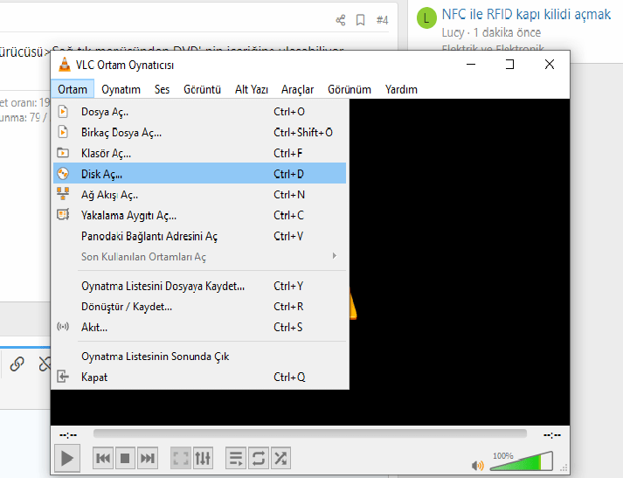Select Birkaç Dosya Aç... entry
Image resolution: width=623 pixels, height=478 pixels.
click(199, 132)
